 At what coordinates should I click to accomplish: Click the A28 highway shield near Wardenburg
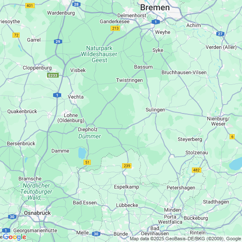tap(76, 4)
